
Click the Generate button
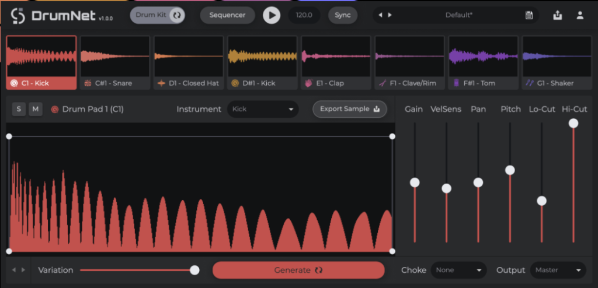click(298, 270)
